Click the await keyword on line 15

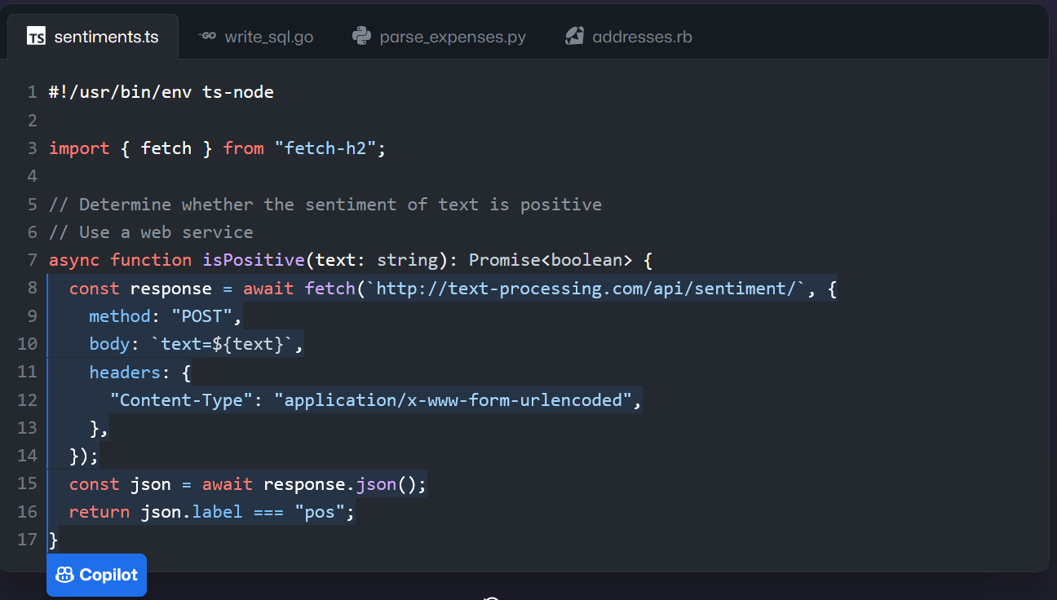click(x=227, y=483)
